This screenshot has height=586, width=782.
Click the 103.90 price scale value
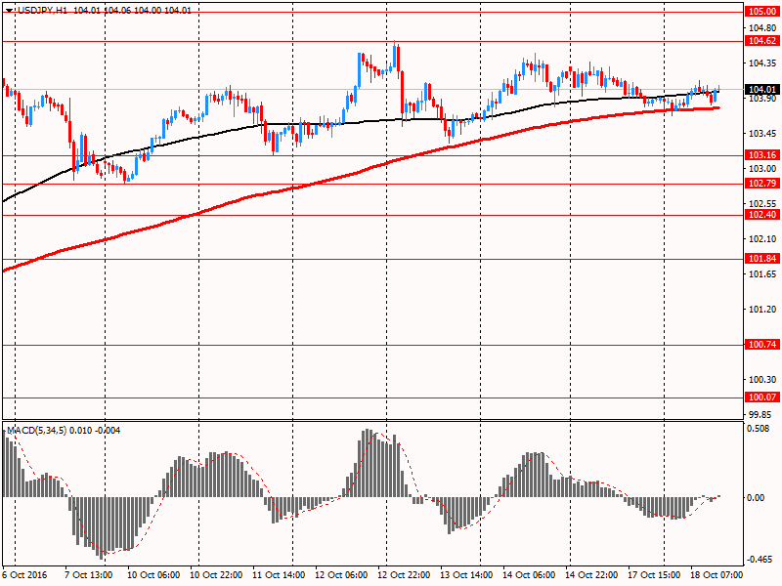coord(762,99)
